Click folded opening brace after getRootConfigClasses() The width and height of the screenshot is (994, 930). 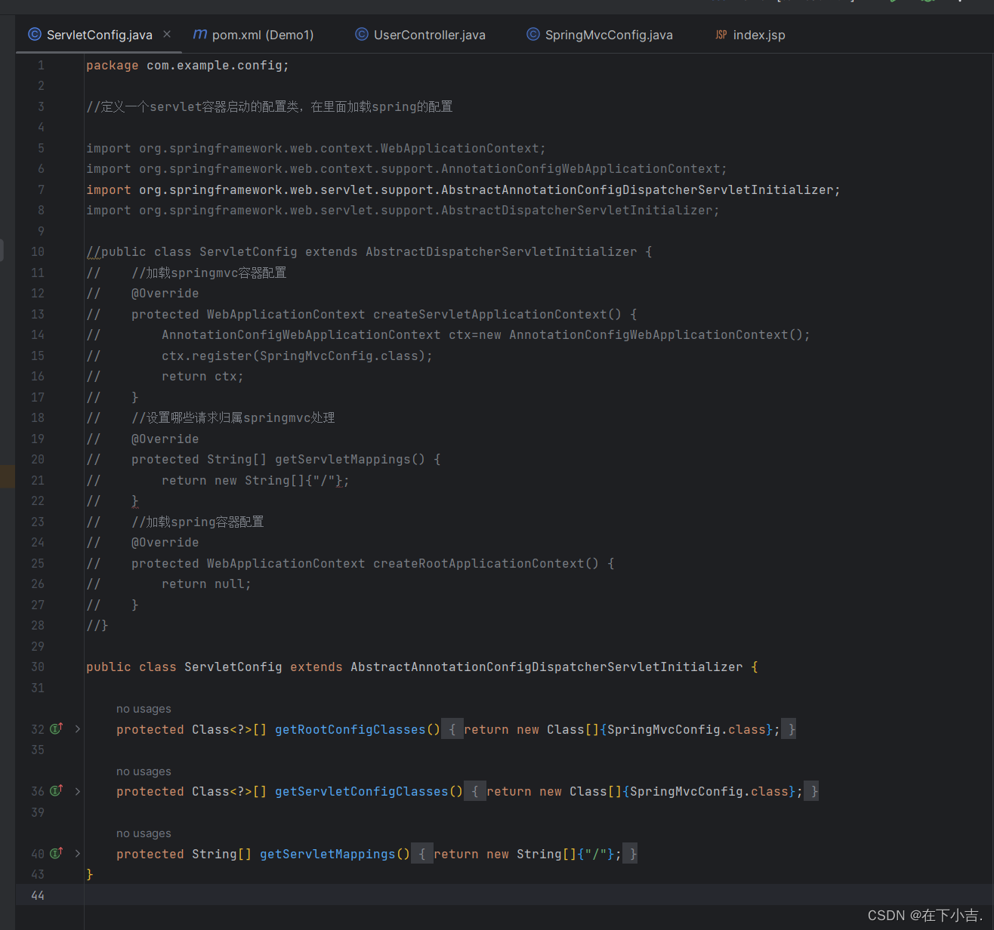pyautogui.click(x=452, y=729)
